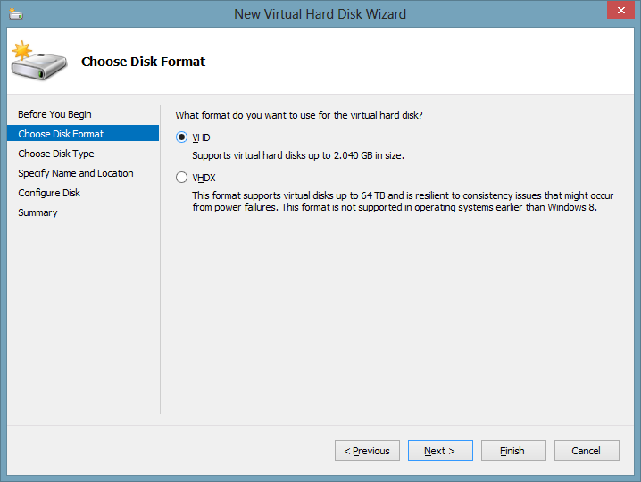Click the wizard title bar system icon

(x=16, y=14)
